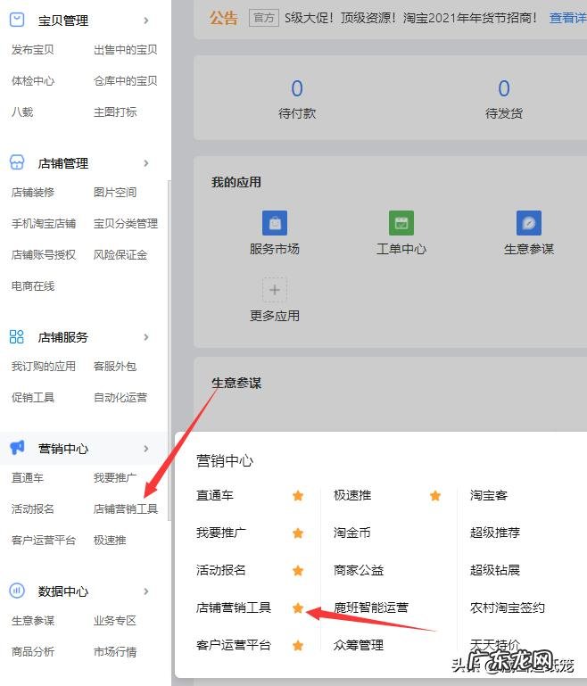Viewport: 587px width, 686px height.
Task: Open 活动报名 in left sidebar
Action: pyautogui.click(x=33, y=508)
